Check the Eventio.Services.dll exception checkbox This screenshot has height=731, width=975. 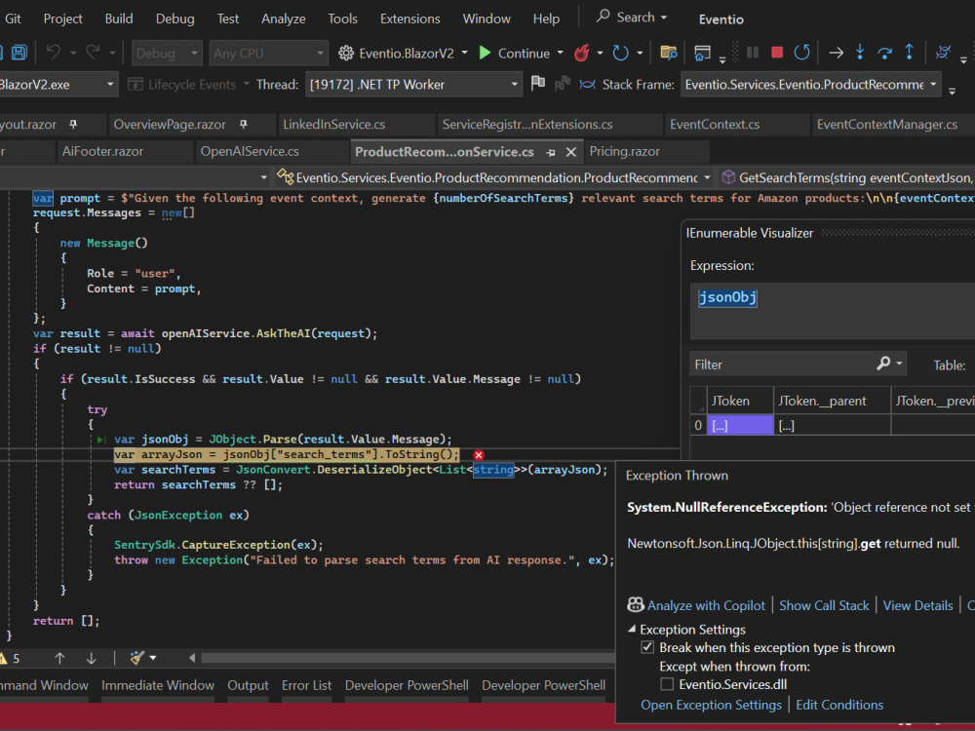click(667, 684)
